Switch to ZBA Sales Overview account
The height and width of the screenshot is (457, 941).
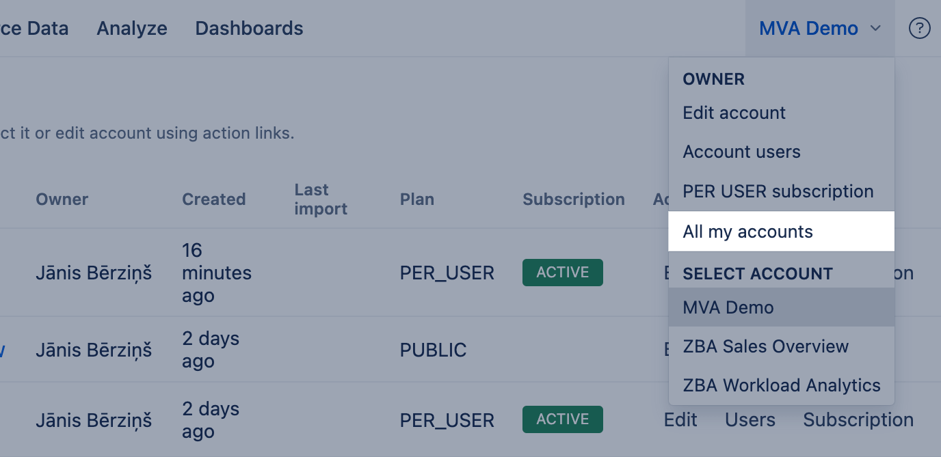pos(765,346)
